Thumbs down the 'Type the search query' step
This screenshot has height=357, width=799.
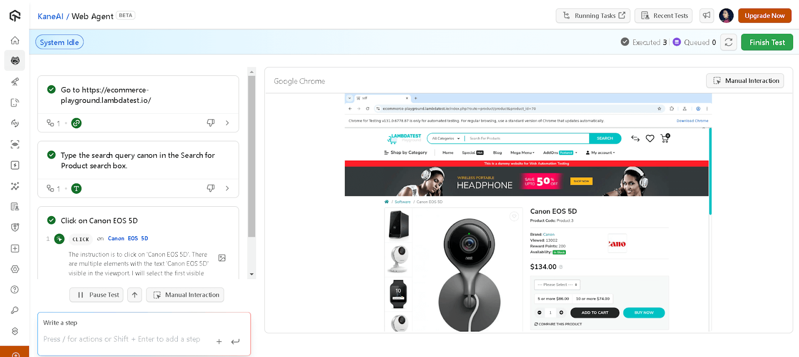tap(211, 188)
